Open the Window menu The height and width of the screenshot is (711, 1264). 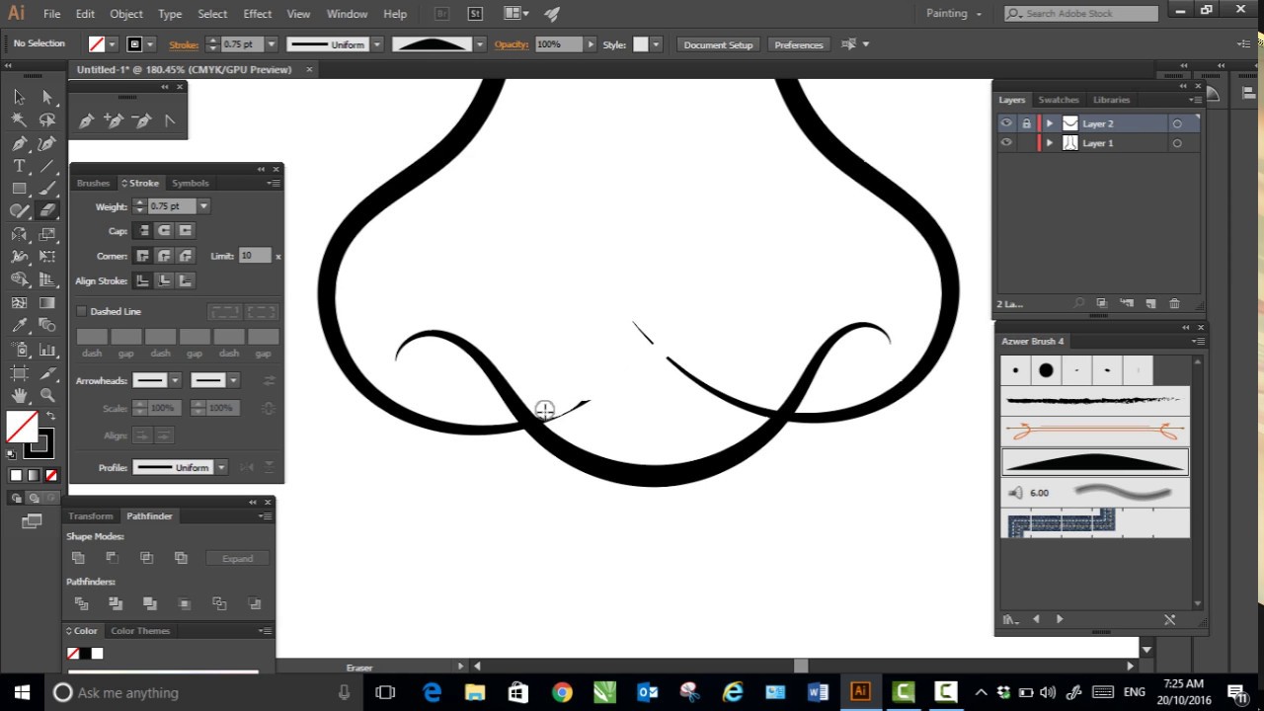[347, 14]
